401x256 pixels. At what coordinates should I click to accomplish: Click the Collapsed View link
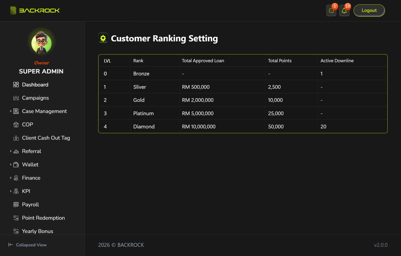(x=27, y=245)
